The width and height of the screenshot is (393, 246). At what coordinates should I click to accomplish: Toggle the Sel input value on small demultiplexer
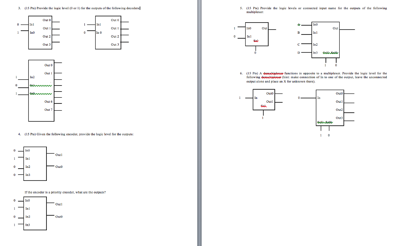pyautogui.click(x=263, y=118)
